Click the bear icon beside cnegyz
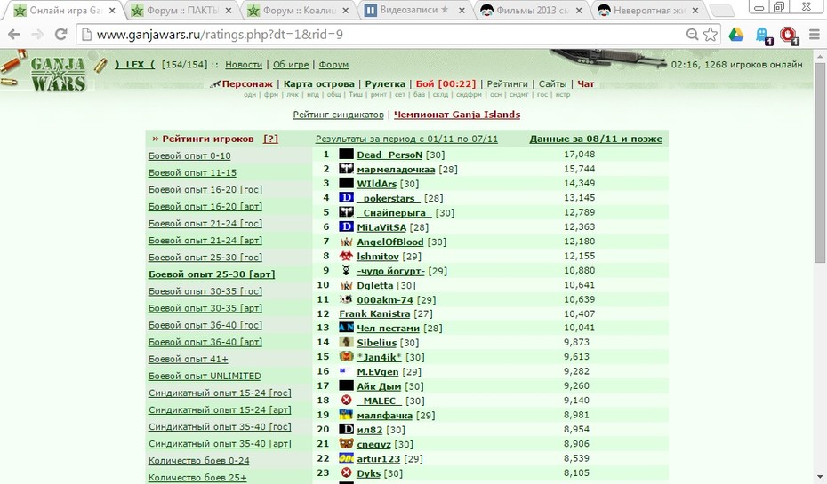 point(346,443)
